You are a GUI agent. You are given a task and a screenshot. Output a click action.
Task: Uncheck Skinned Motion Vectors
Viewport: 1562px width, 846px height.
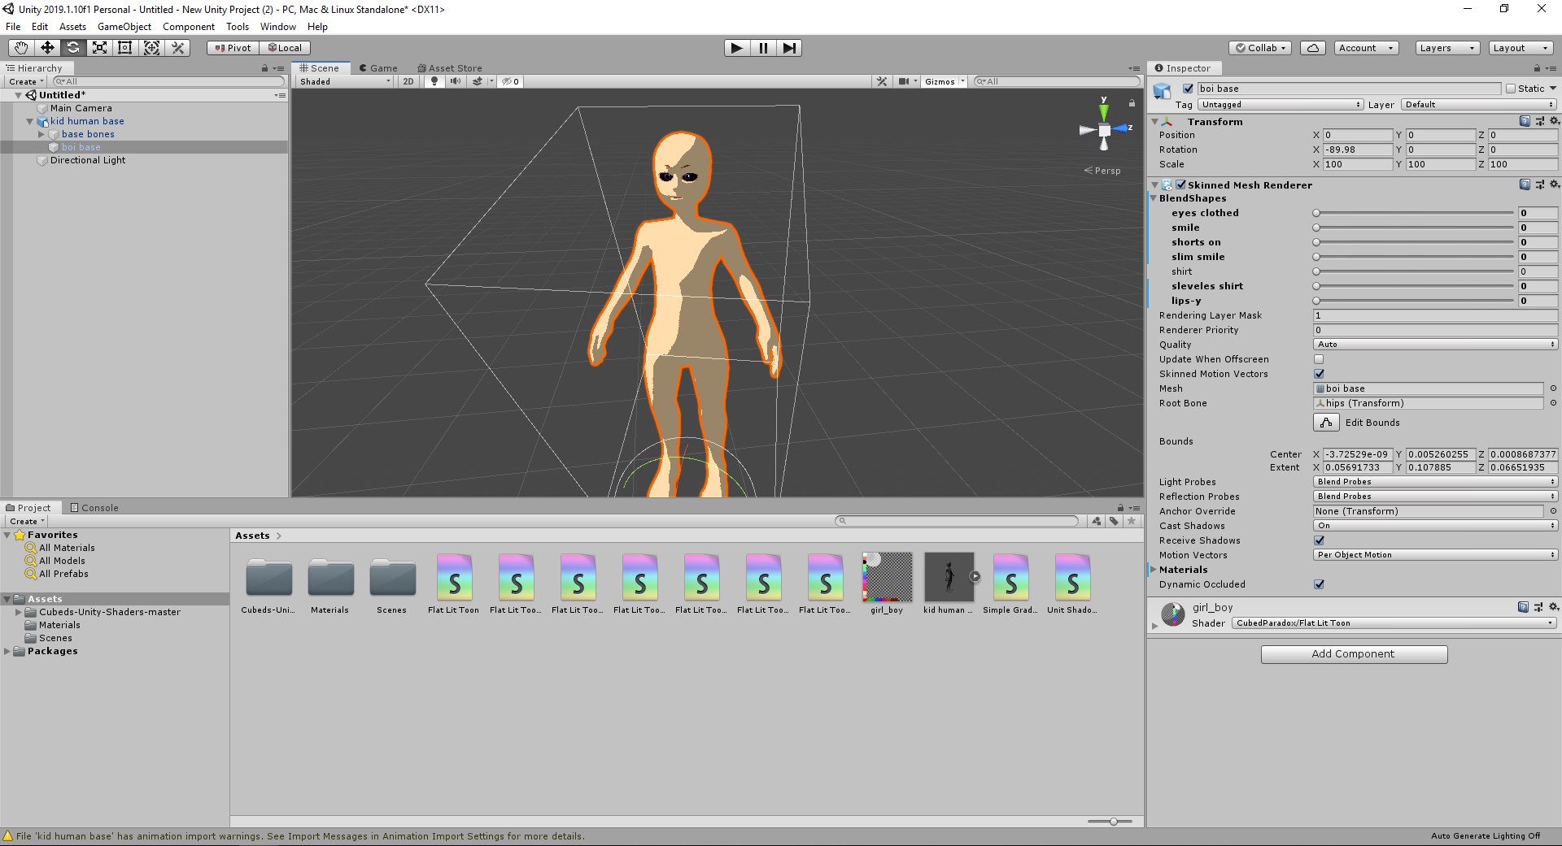coord(1319,374)
